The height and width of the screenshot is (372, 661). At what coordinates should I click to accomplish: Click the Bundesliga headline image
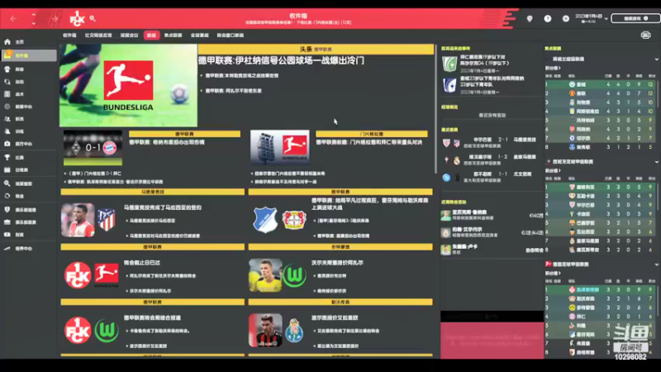128,86
